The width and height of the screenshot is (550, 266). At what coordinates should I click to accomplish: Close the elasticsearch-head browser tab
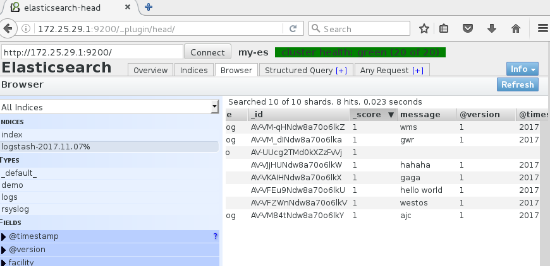pyautogui.click(x=128, y=7)
